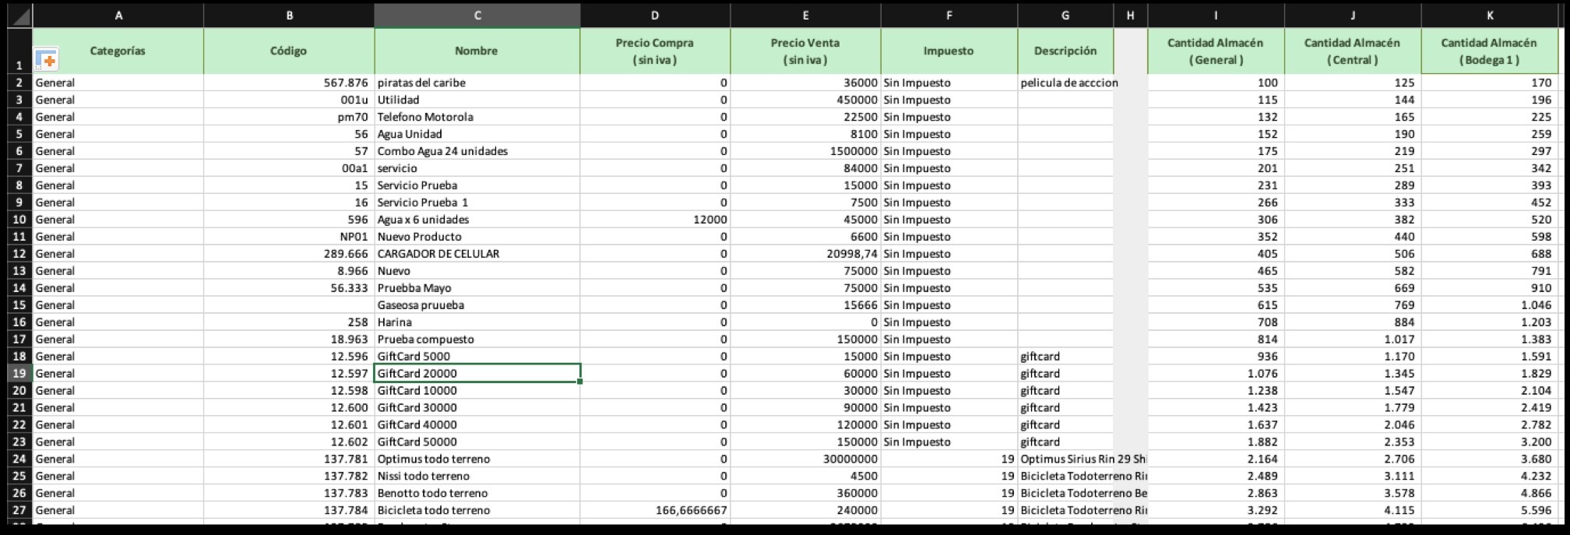Viewport: 1570px width, 535px height.
Task: Click the Nombre header cell
Action: click(477, 51)
